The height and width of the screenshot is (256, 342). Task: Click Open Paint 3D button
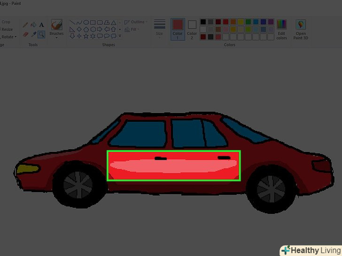click(x=301, y=29)
